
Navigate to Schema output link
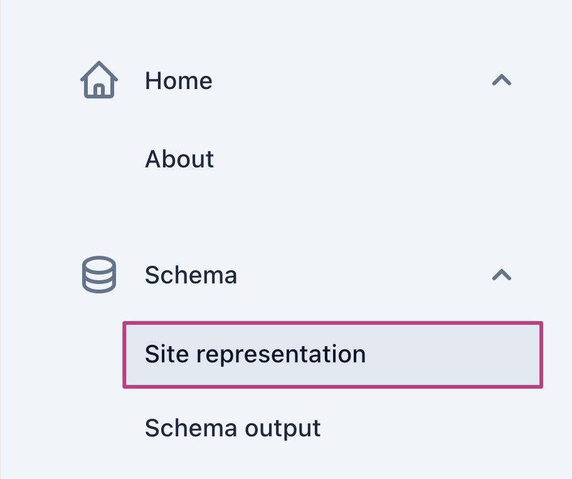point(233,428)
